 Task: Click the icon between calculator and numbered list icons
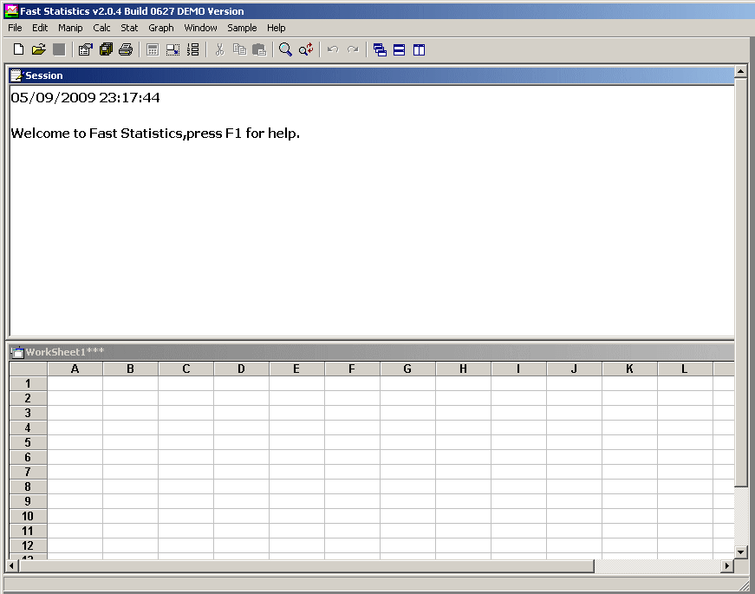coord(172,49)
